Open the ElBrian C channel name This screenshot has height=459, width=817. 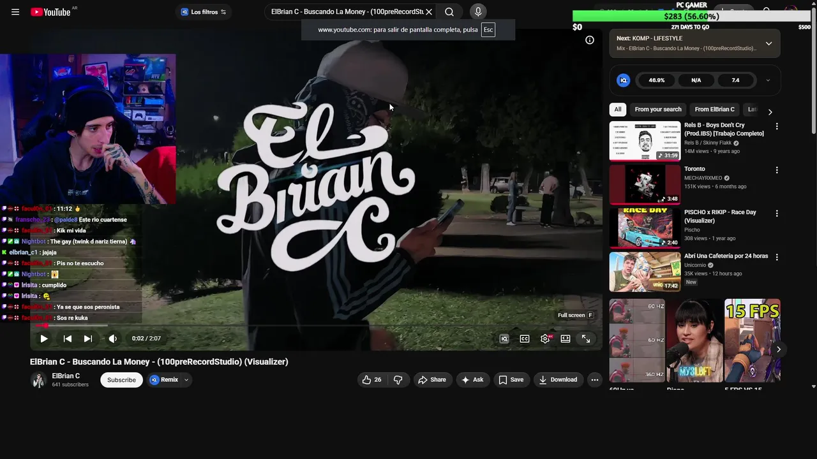click(66, 376)
